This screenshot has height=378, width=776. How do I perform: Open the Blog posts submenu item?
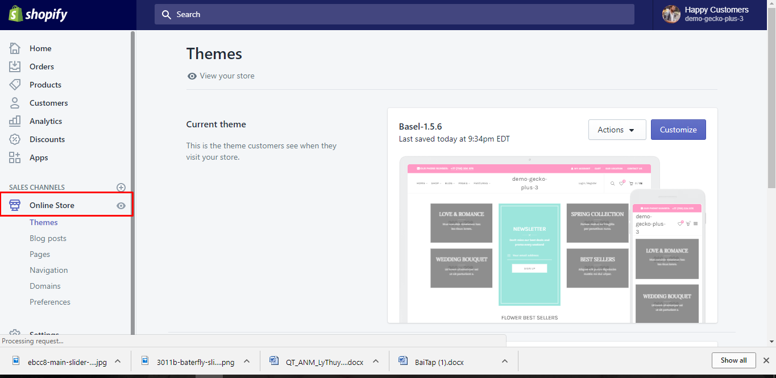tap(48, 238)
